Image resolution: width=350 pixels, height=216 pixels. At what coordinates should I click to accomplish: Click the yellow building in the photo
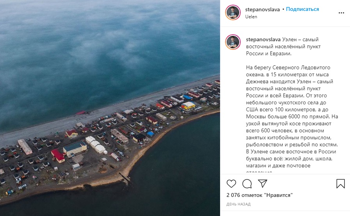[188, 105]
